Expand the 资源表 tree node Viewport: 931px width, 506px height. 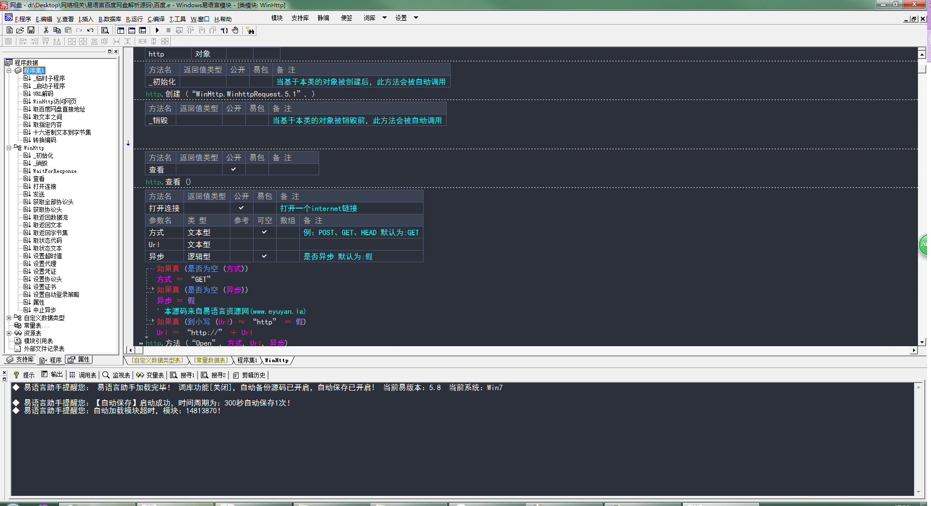9,333
